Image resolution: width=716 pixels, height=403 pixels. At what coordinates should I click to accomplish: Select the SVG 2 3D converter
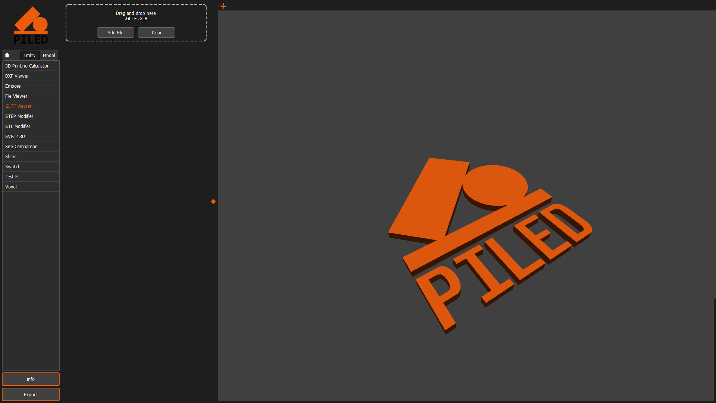coord(15,136)
